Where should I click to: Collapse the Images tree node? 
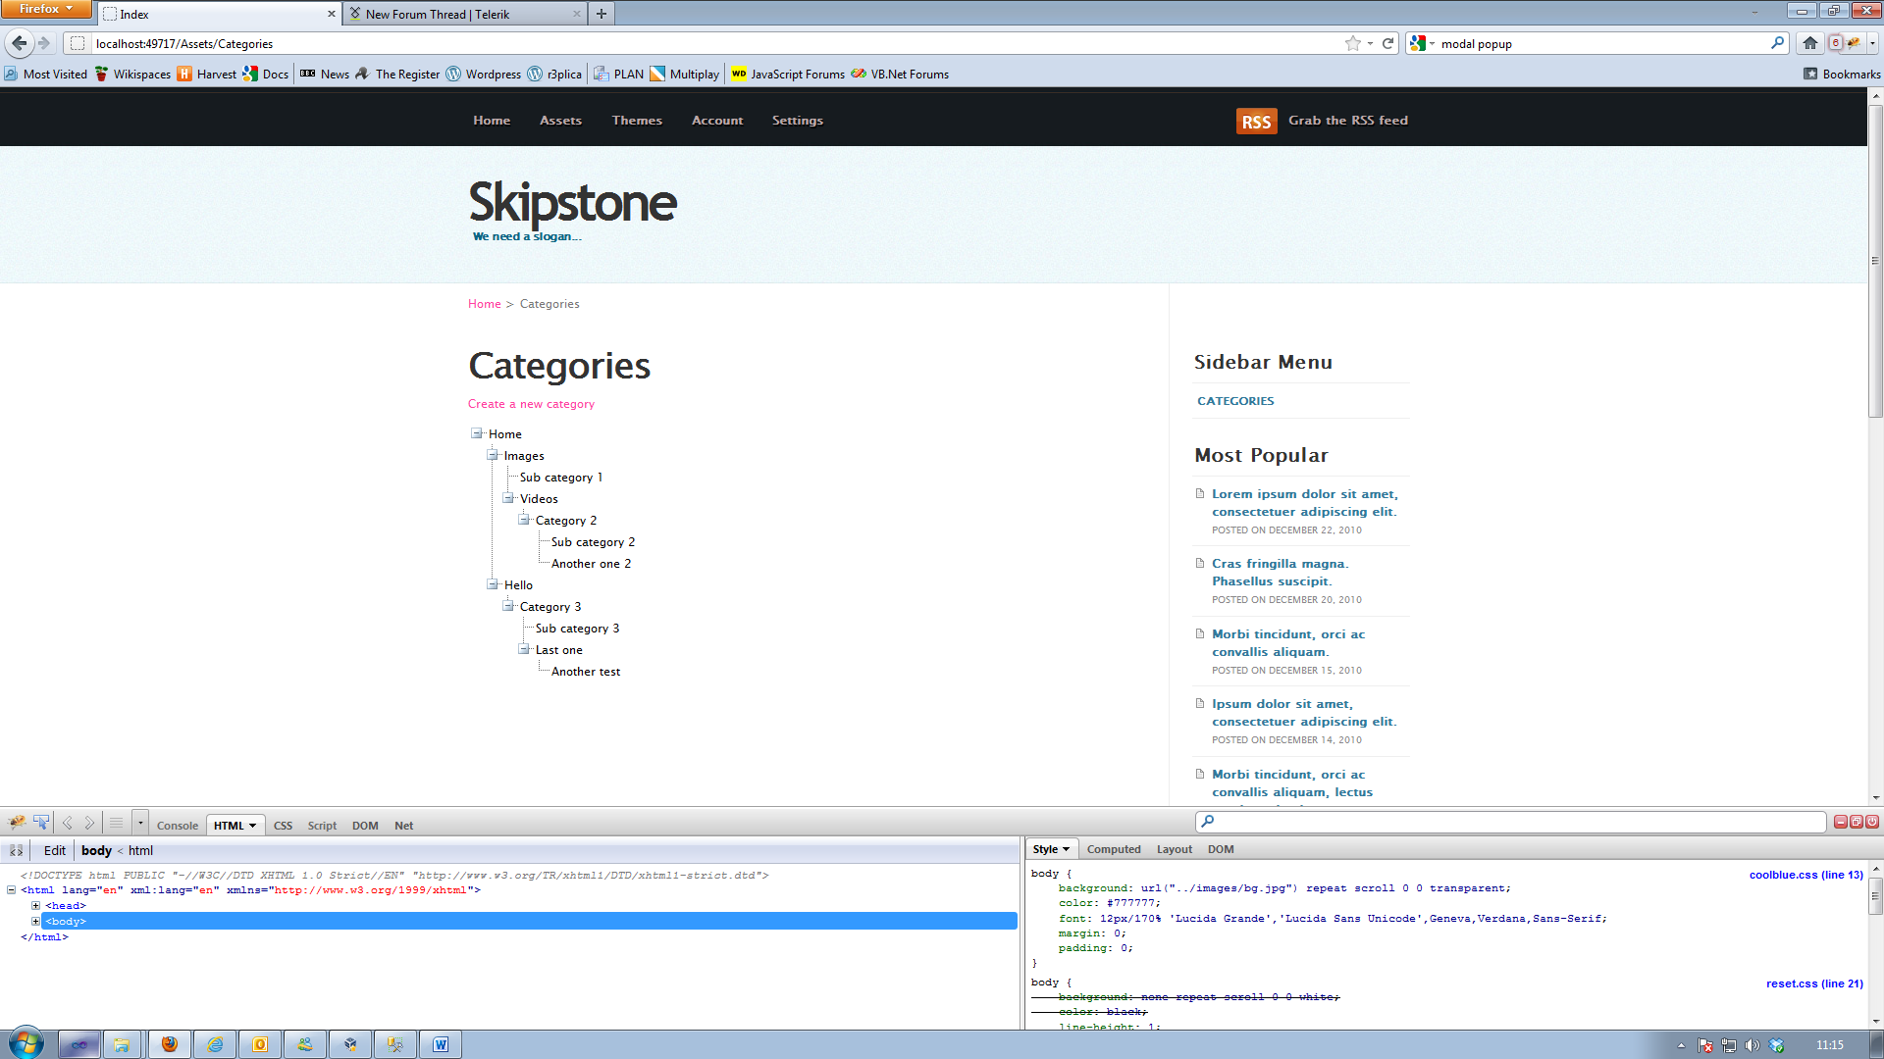pyautogui.click(x=493, y=455)
